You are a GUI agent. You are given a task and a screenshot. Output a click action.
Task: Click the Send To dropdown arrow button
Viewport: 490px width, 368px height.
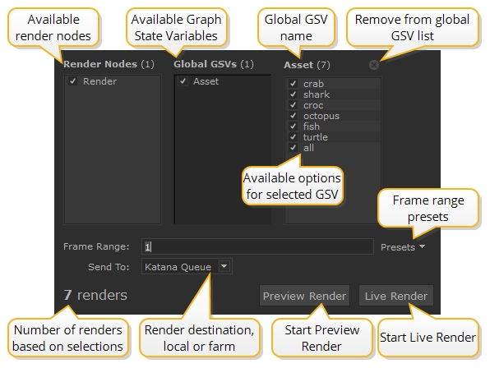pyautogui.click(x=224, y=266)
